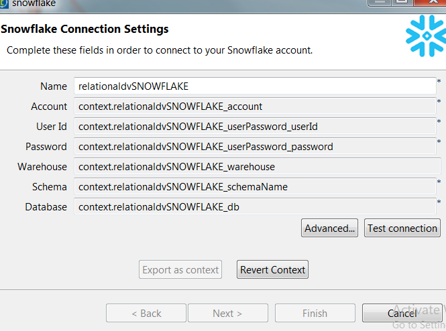Click the Warehouse label
The height and width of the screenshot is (331, 446).
pos(42,167)
